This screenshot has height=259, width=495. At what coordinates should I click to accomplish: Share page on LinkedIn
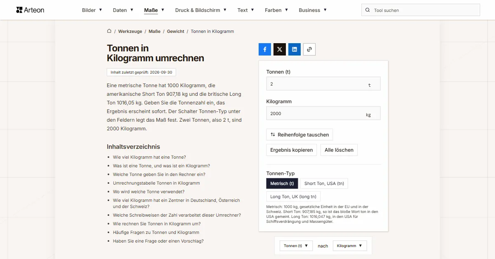click(x=295, y=49)
